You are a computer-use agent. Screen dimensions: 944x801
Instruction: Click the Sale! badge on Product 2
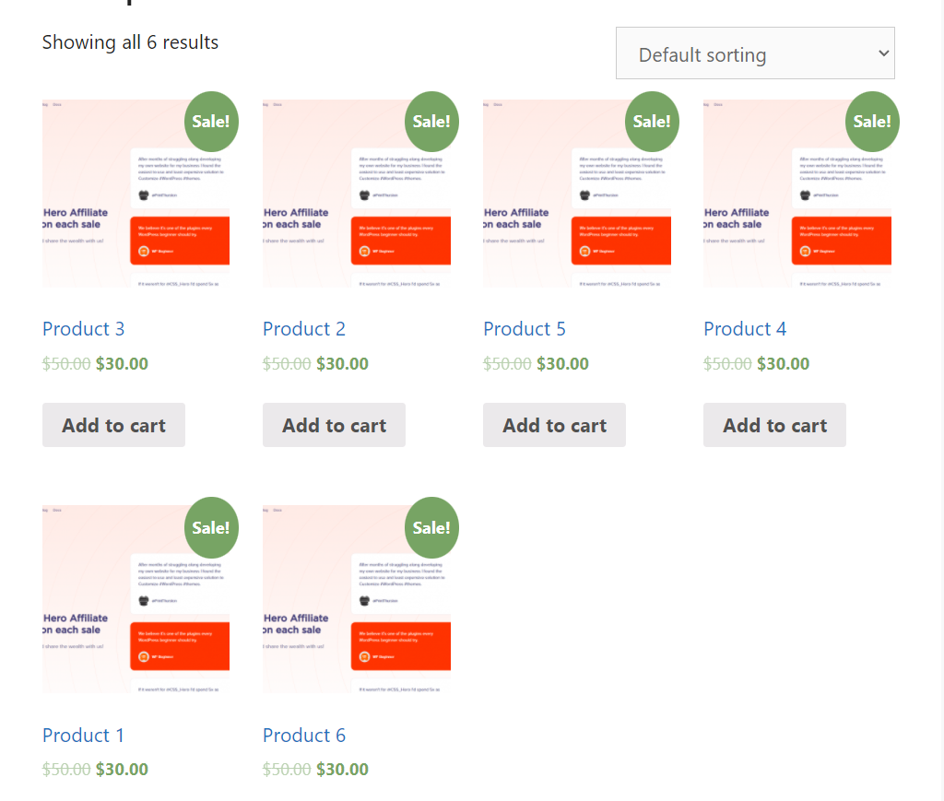click(431, 122)
